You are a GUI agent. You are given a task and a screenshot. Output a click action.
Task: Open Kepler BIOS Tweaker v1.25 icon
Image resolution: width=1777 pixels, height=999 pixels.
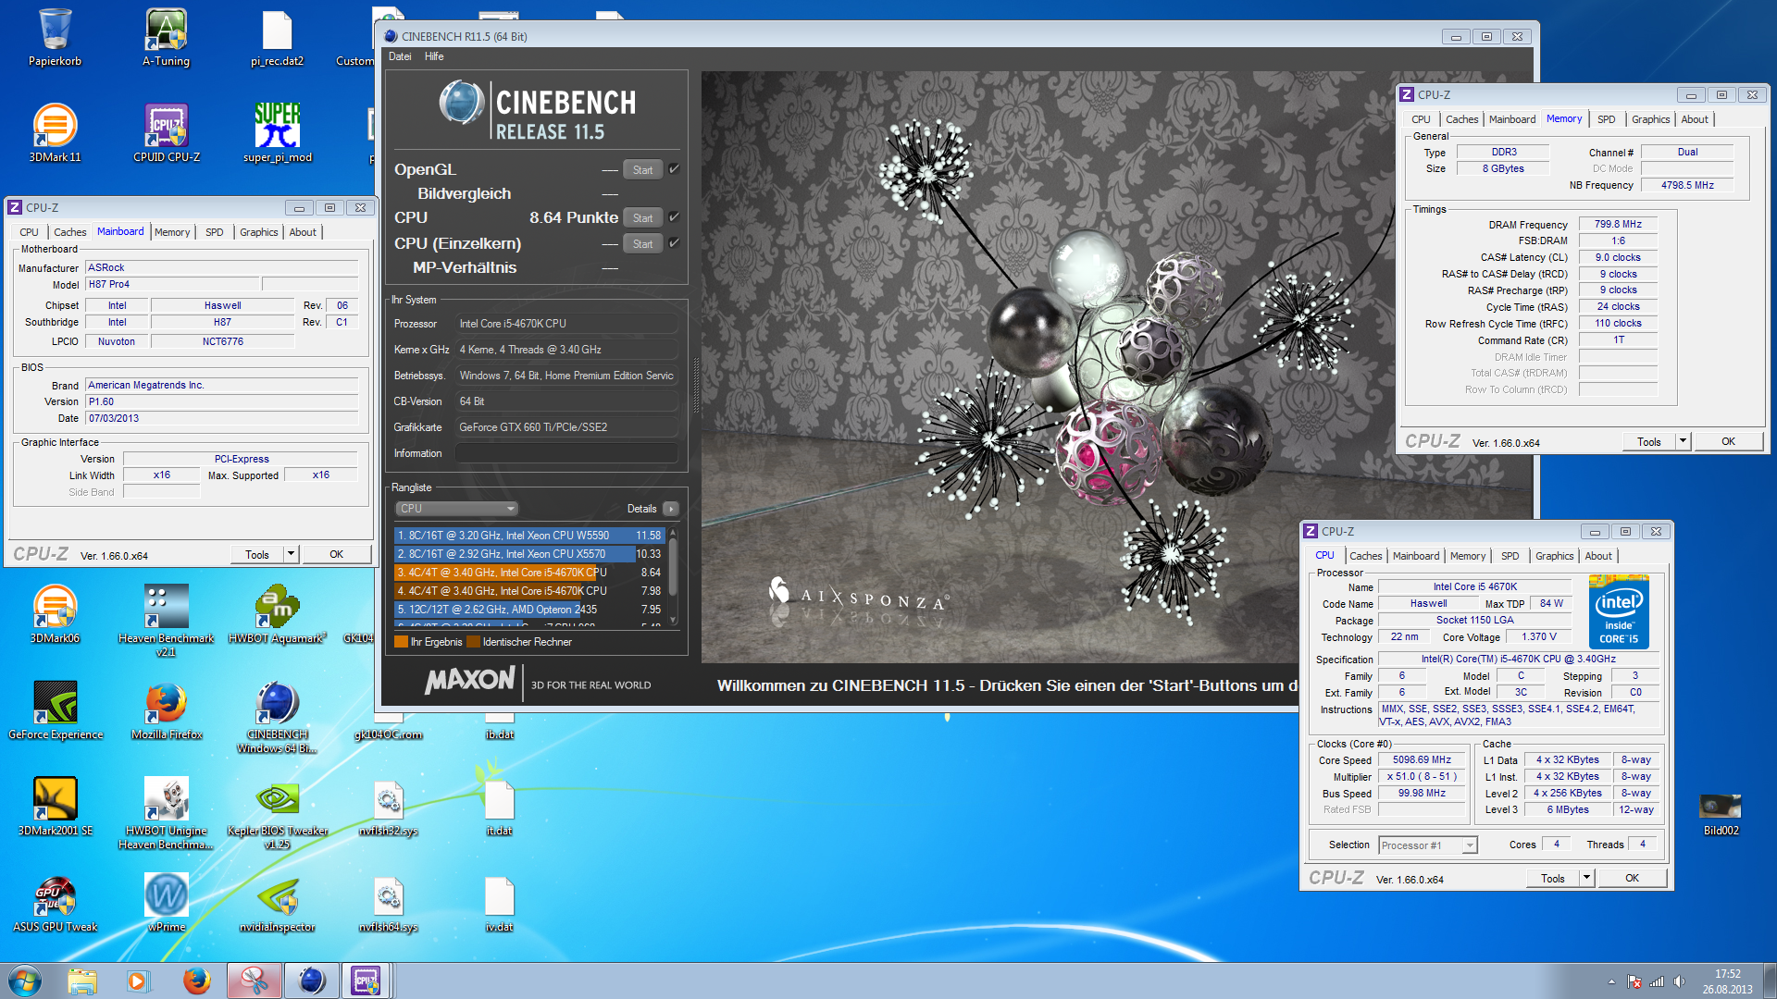[x=277, y=813]
